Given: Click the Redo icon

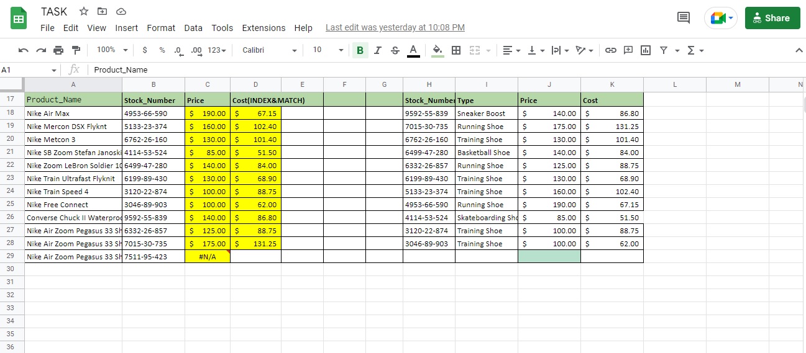Looking at the screenshot, I should point(41,50).
